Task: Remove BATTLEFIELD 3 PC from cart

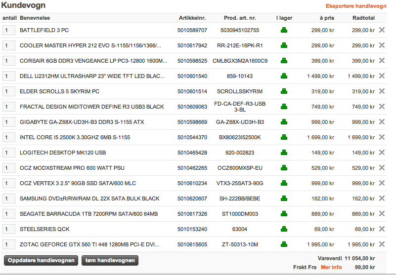Action: (382, 30)
